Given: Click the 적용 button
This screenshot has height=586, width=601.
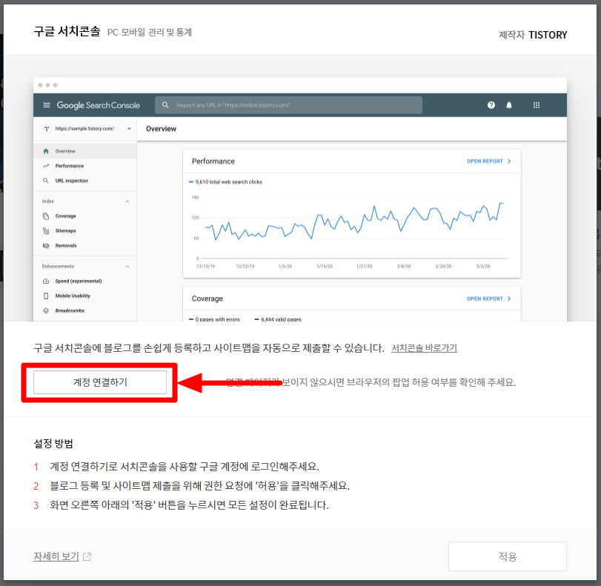Looking at the screenshot, I should click(x=507, y=556).
